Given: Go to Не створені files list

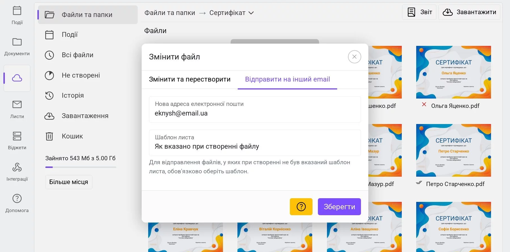Looking at the screenshot, I should [88, 75].
